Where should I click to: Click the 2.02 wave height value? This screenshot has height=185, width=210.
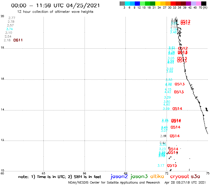pyautogui.click(x=174, y=27)
